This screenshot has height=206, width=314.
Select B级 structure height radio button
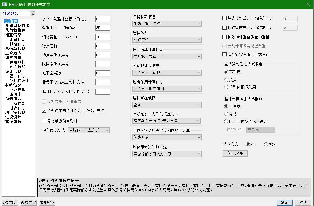tap(266, 144)
